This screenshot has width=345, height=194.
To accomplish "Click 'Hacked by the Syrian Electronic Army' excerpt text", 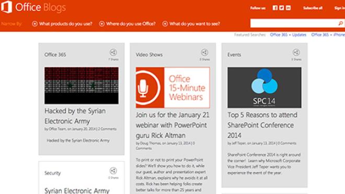I will 78,140.
